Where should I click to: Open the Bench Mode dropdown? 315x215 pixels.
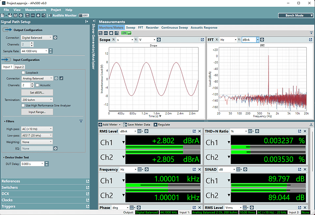point(296,16)
